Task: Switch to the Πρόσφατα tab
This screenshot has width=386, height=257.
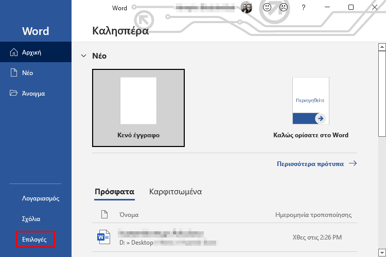Action: point(114,192)
